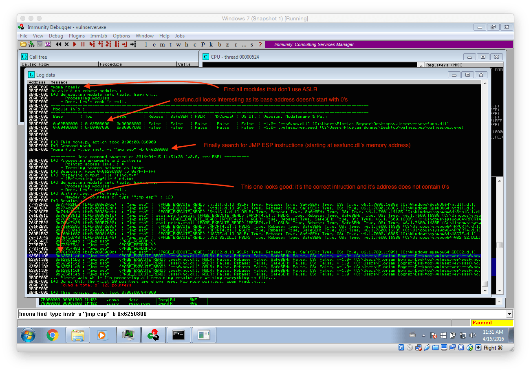Click the Message column header in Log data
This screenshot has width=531, height=372.
pyautogui.click(x=265, y=82)
